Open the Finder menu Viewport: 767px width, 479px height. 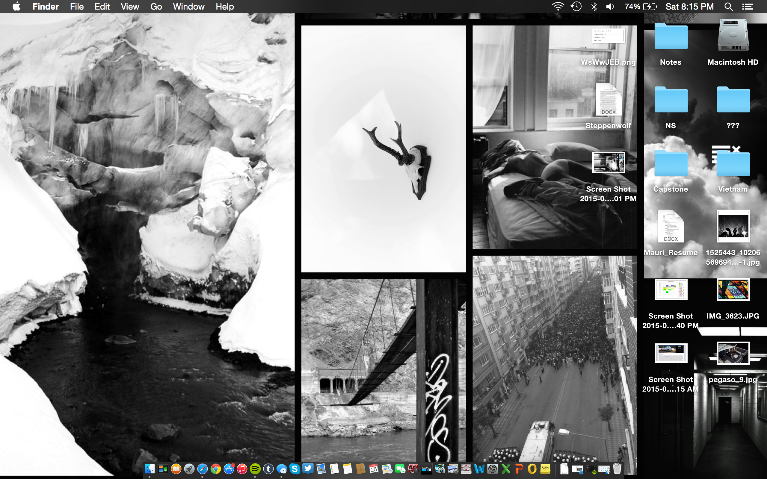click(46, 6)
